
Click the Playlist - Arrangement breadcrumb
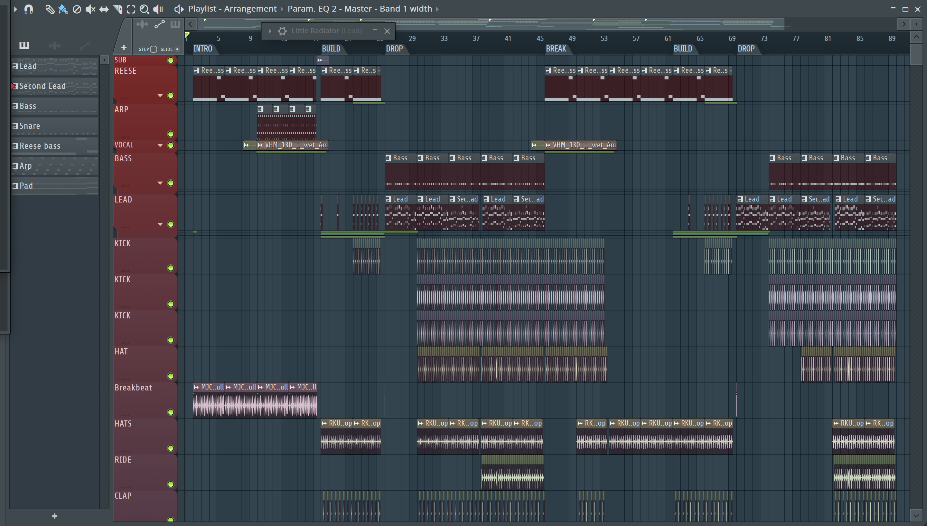232,9
